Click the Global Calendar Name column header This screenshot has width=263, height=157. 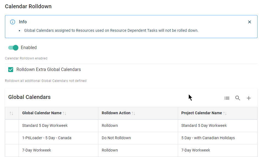(x=42, y=113)
